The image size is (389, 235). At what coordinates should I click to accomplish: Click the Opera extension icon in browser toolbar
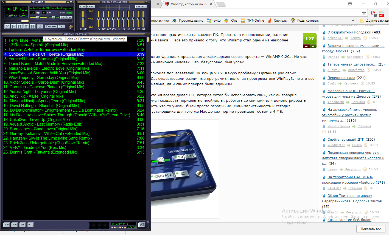(x=373, y=13)
